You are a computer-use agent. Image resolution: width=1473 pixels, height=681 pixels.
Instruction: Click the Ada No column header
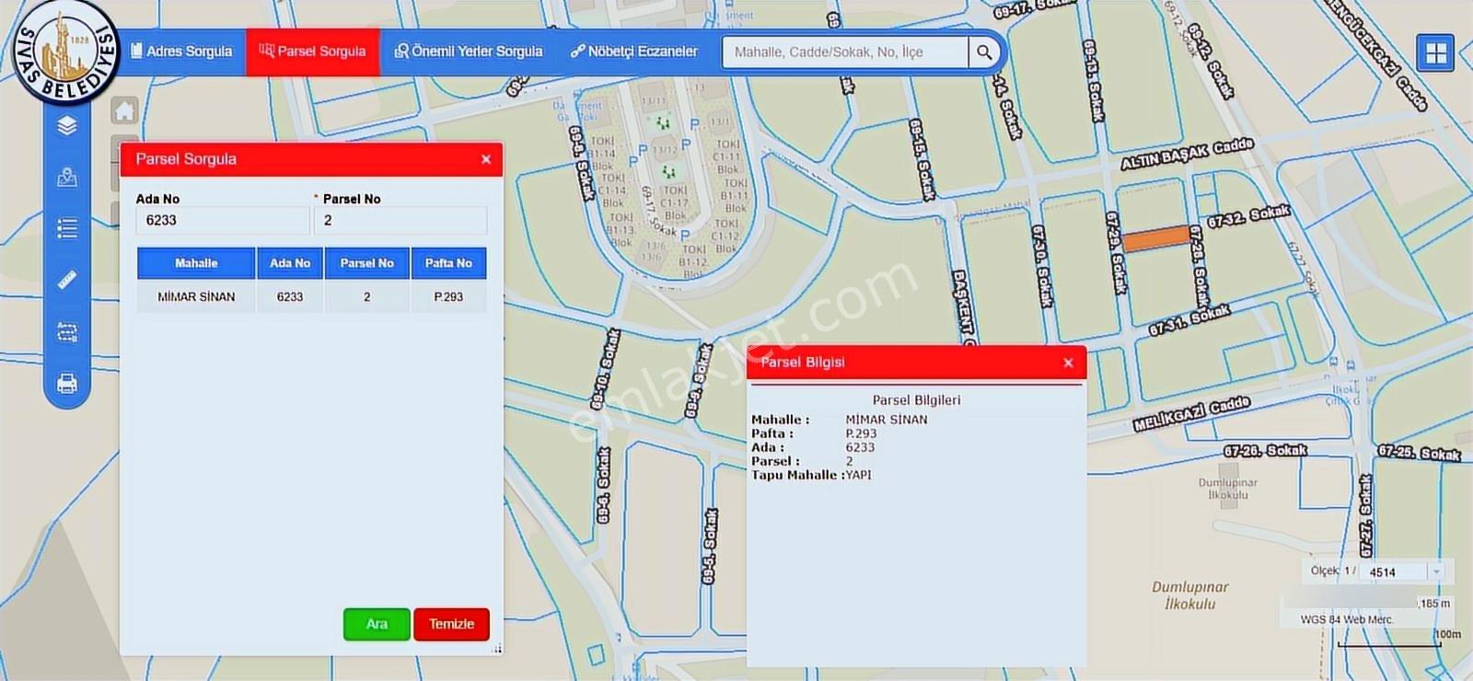290,263
